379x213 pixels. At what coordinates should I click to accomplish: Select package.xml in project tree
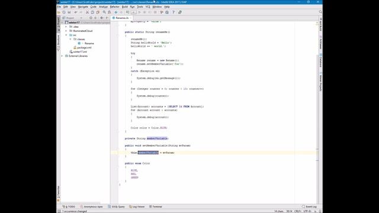(x=84, y=47)
